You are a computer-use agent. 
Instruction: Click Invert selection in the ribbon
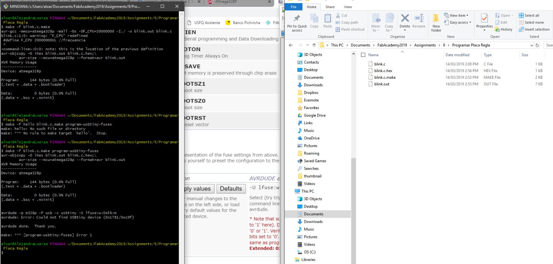pos(534,29)
